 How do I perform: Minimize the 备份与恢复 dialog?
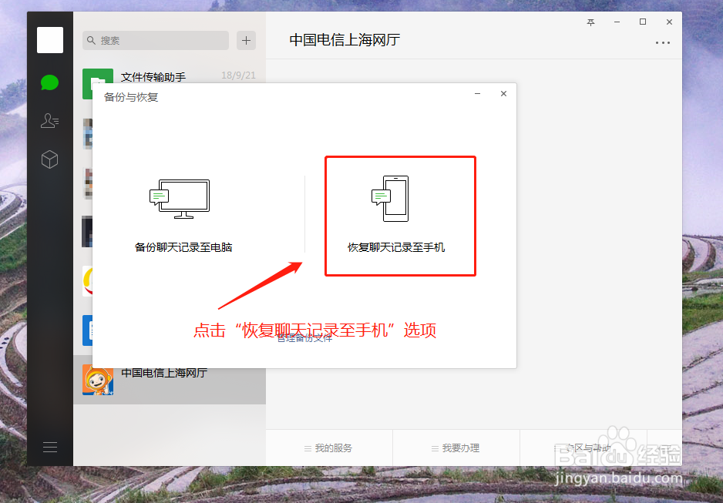(477, 93)
